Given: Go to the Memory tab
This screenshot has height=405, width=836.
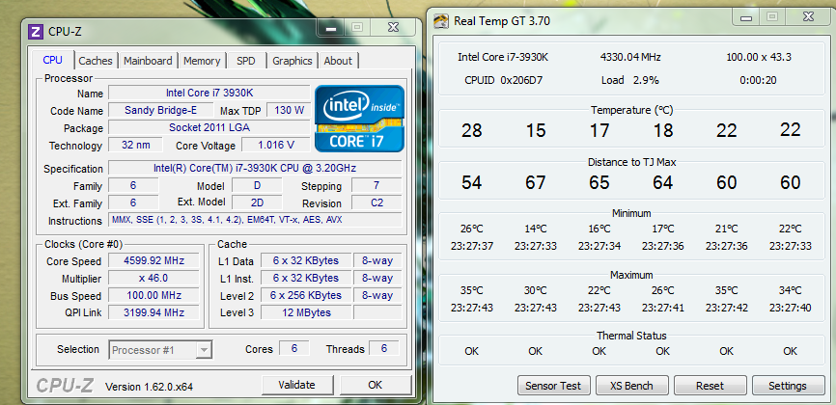Looking at the screenshot, I should point(201,61).
